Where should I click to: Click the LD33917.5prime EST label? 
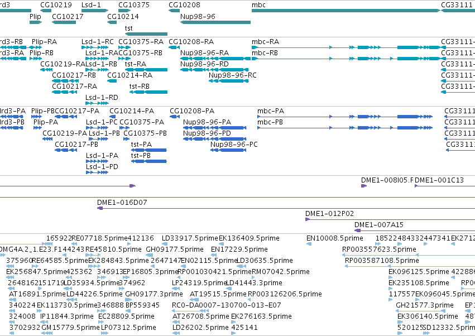(x=190, y=238)
